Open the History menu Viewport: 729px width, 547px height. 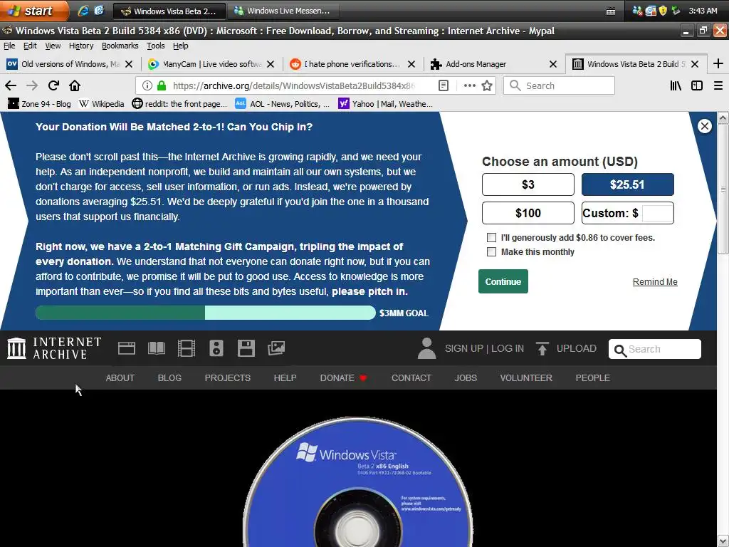(x=81, y=46)
